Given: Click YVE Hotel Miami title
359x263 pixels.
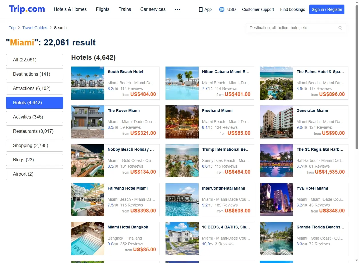Looking at the screenshot, I should (x=312, y=188).
